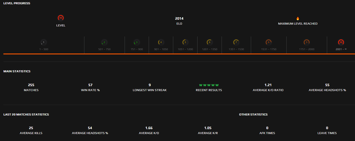Click the LEVEL PROGRESS heading

coord(17,3)
